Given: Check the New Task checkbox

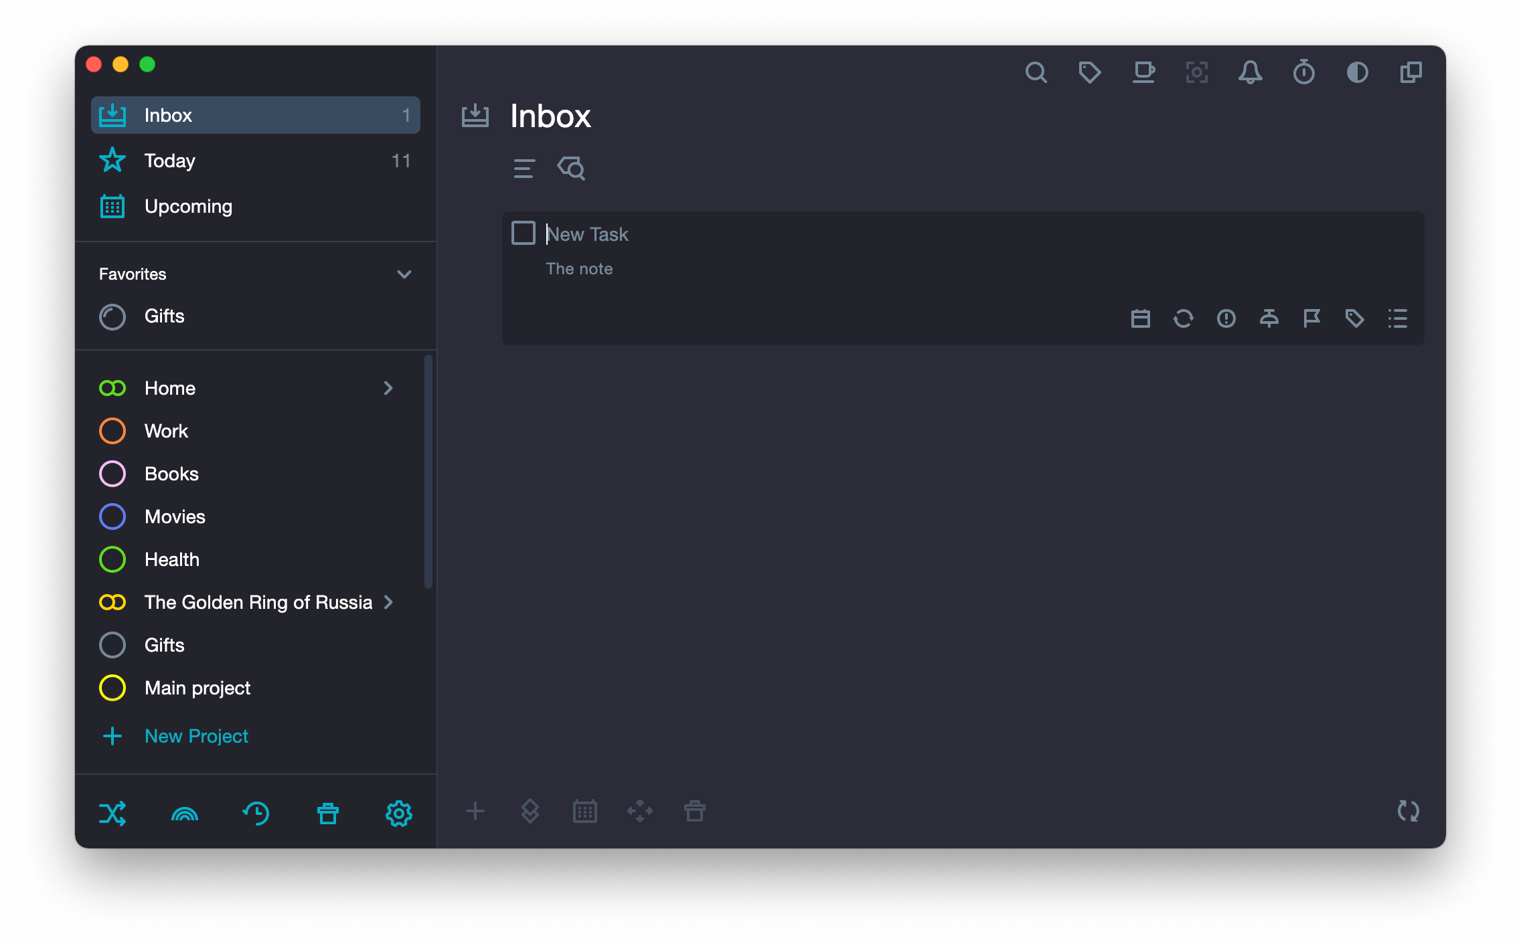Looking at the screenshot, I should (x=524, y=233).
